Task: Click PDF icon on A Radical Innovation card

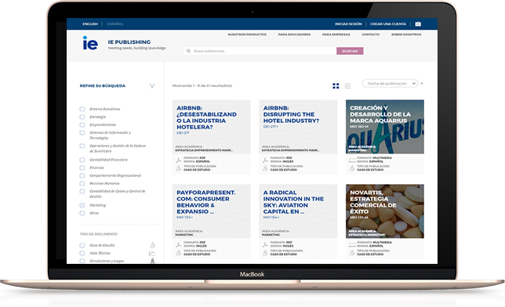Action: 265,244
